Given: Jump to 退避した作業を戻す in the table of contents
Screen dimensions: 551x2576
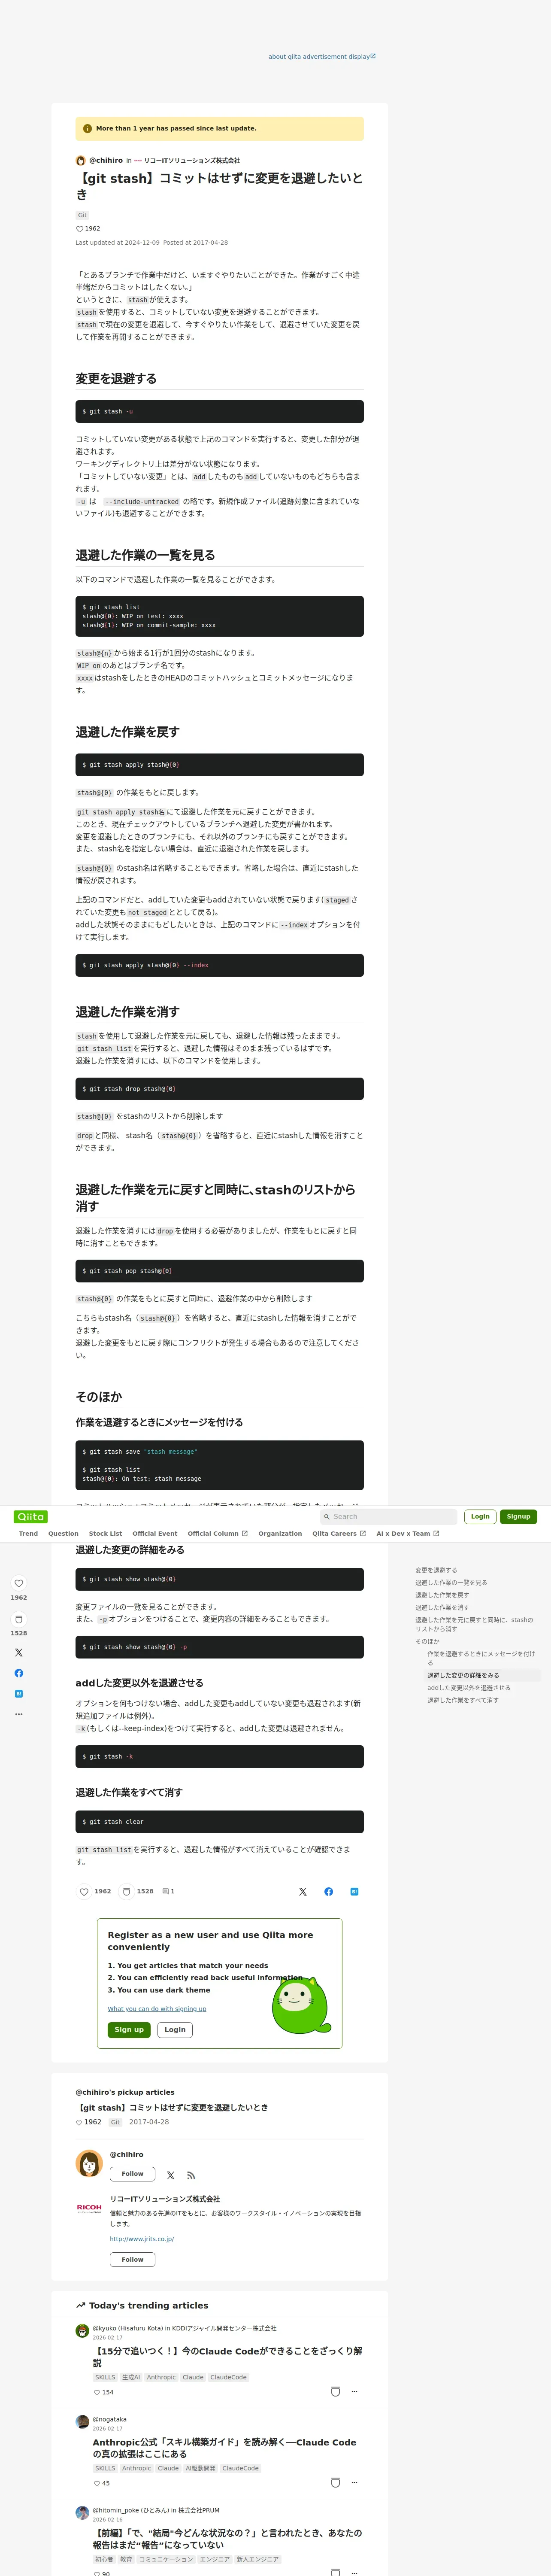Looking at the screenshot, I should pos(442,1595).
